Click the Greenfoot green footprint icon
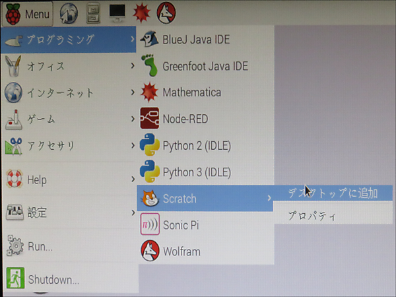The image size is (396, 297). (149, 65)
